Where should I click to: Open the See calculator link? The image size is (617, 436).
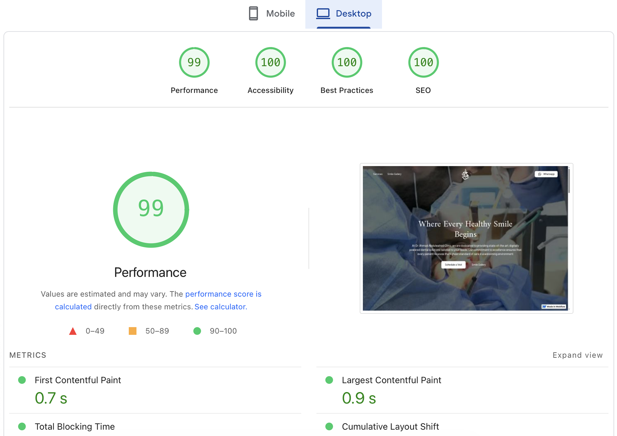(x=220, y=307)
